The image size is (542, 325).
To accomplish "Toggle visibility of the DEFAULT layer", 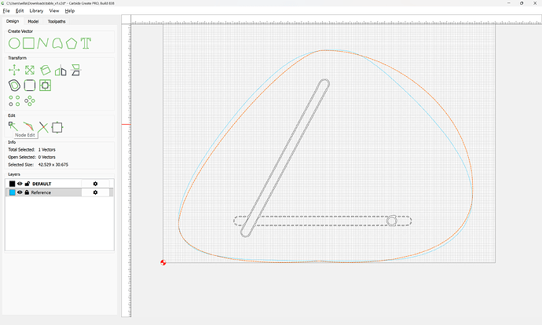I will click(20, 184).
